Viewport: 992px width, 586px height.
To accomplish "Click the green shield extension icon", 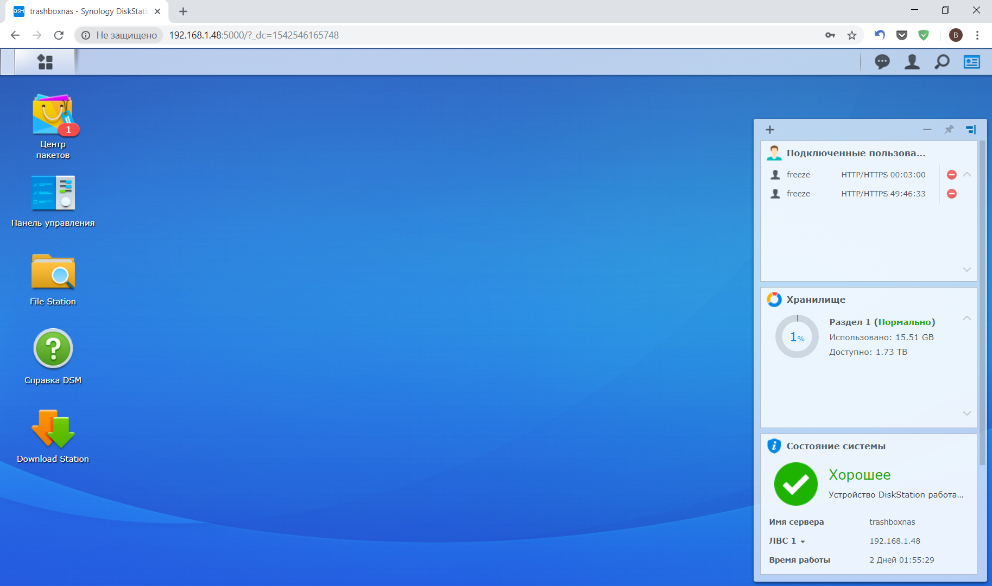I will pyautogui.click(x=924, y=35).
